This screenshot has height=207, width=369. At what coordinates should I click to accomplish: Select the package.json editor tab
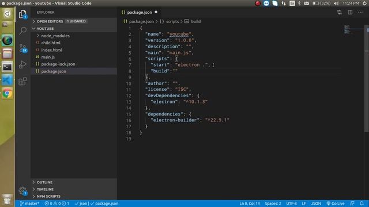coord(140,12)
